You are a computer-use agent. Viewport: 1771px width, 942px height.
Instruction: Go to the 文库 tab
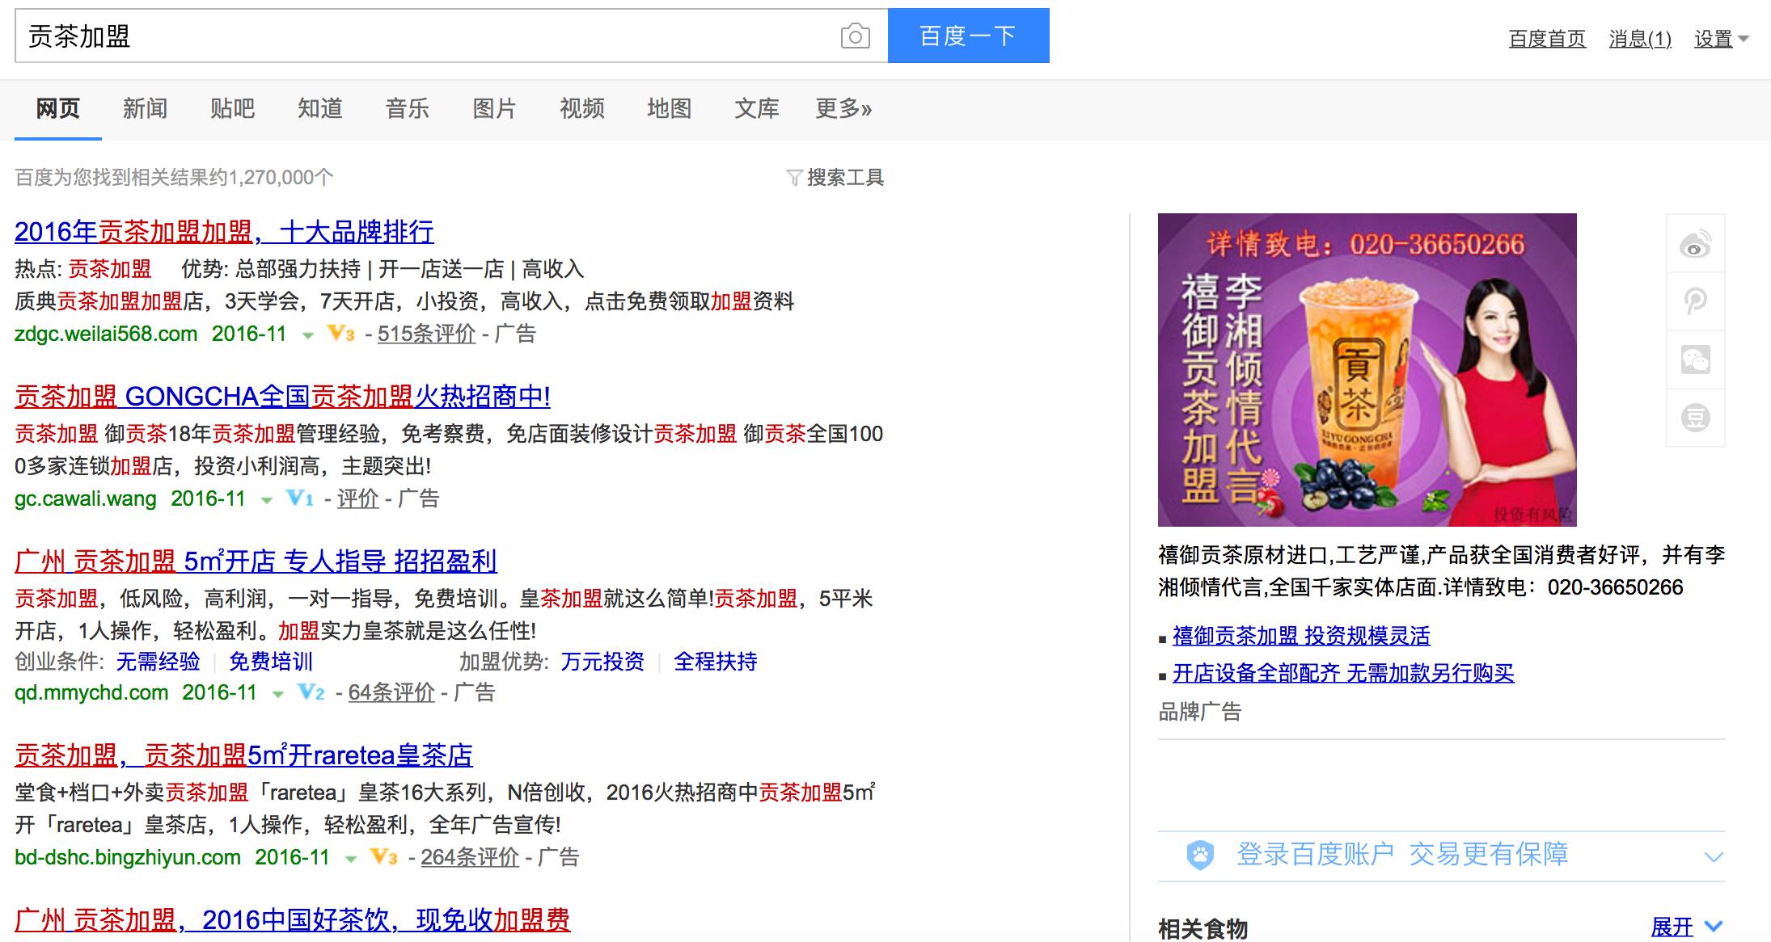(x=756, y=108)
